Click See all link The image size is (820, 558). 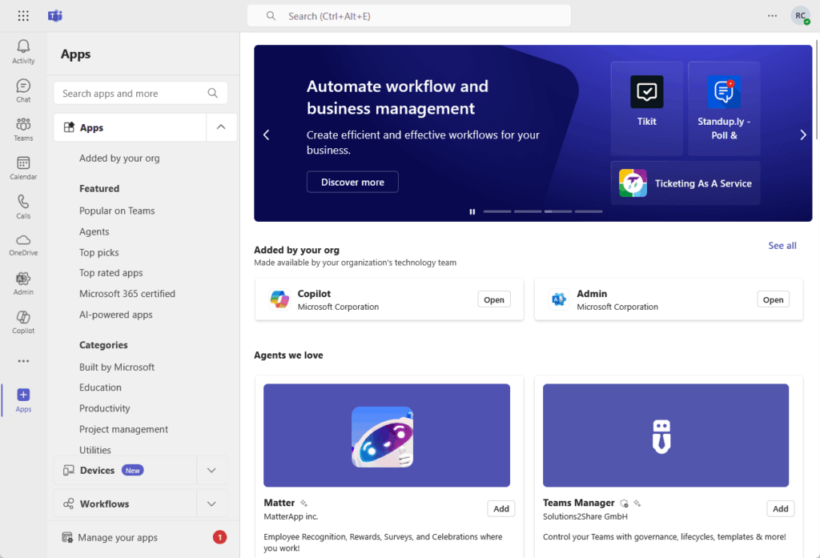pyautogui.click(x=782, y=245)
